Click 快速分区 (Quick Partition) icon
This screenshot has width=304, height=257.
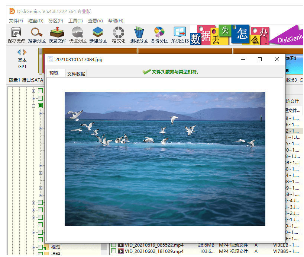pos(78,35)
